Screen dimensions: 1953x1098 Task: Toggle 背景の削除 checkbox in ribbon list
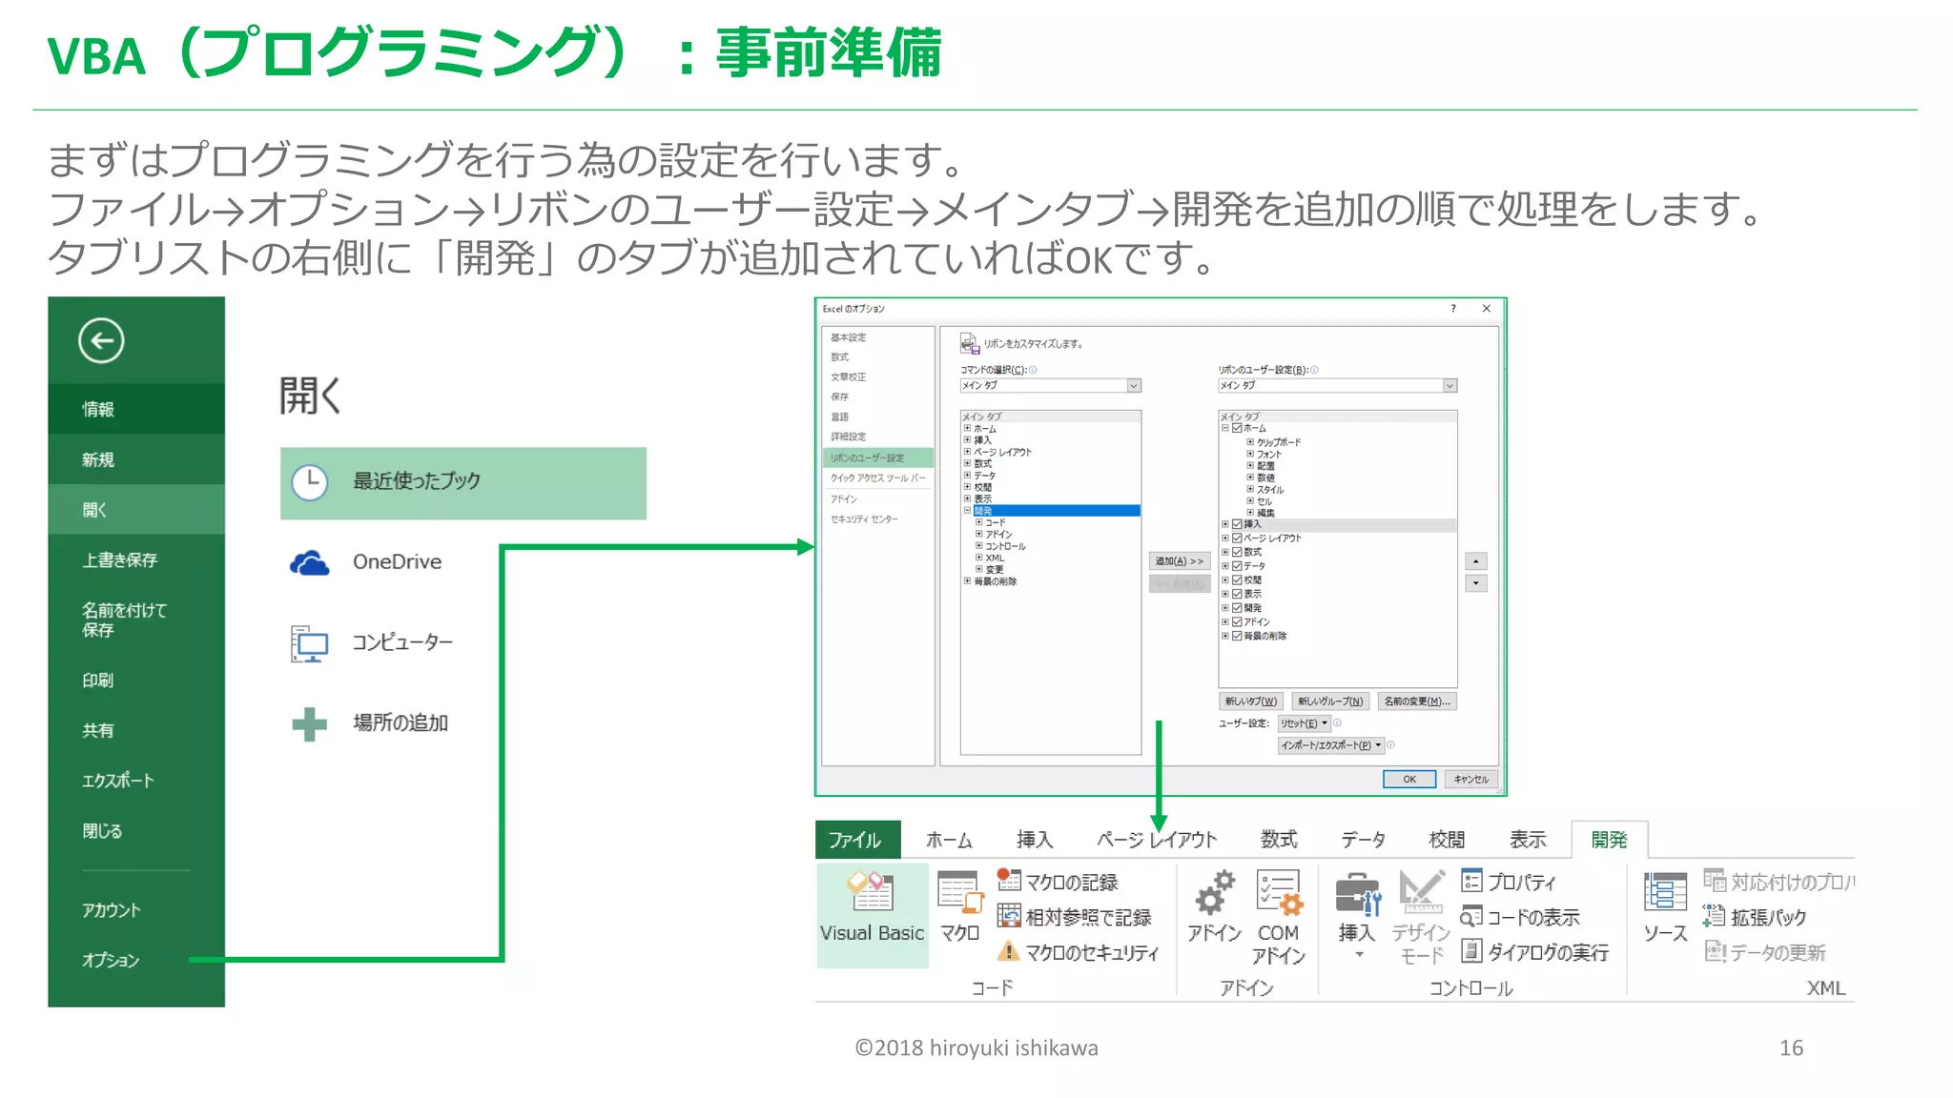coord(1237,636)
